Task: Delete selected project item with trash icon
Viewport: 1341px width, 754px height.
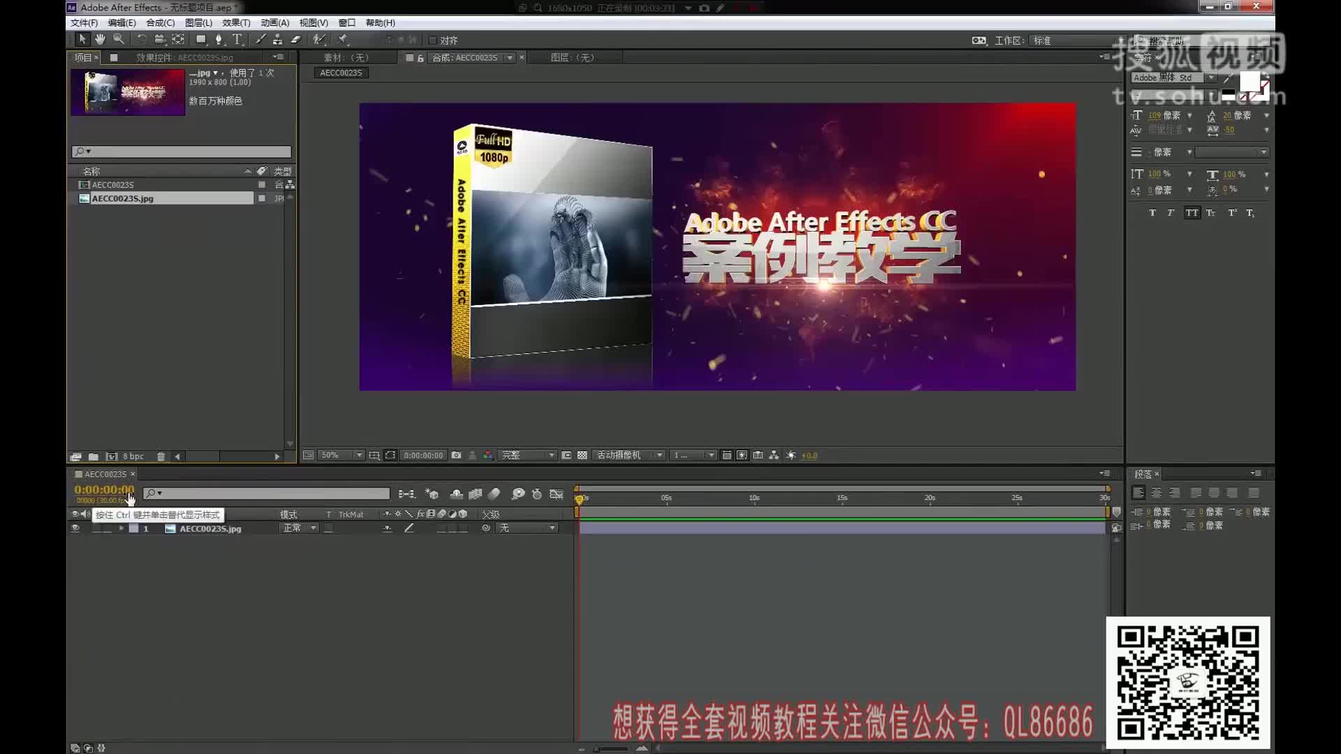Action: (x=161, y=457)
